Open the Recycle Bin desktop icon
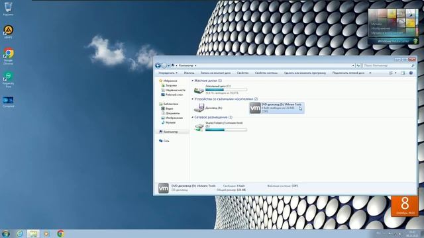Viewport: 424px width, 238px height. 9,9
